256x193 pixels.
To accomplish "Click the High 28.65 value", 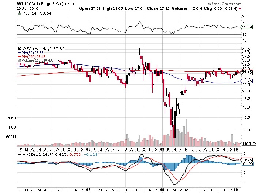I will click(113, 8).
